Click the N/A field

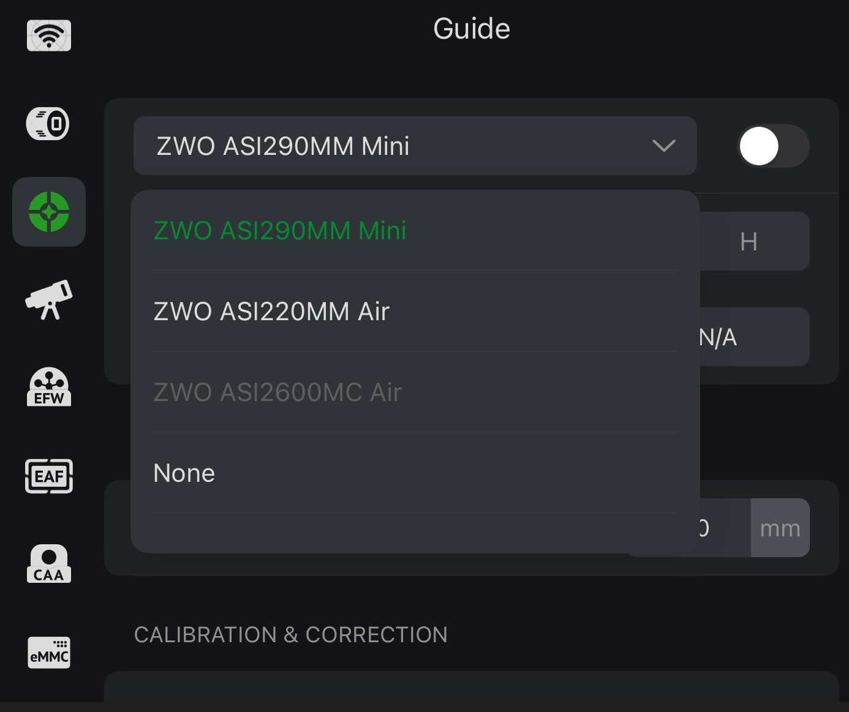(x=753, y=337)
